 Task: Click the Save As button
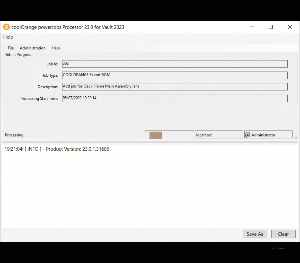click(x=255, y=234)
